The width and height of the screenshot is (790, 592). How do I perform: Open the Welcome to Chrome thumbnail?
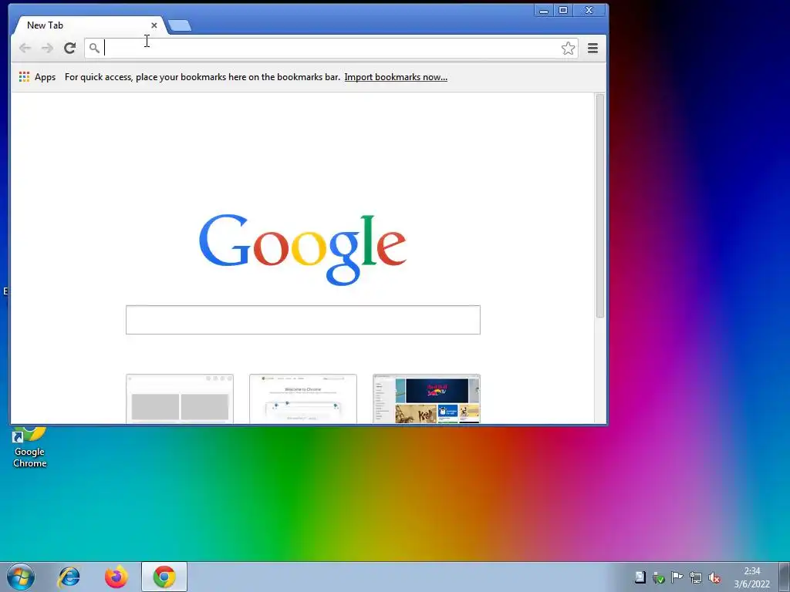tap(302, 399)
